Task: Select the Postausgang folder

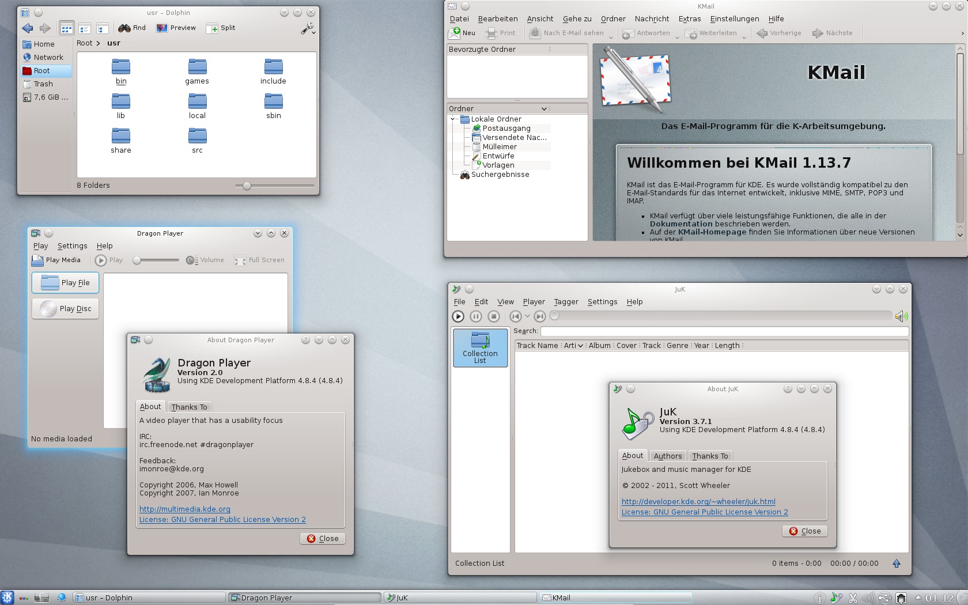Action: click(506, 128)
